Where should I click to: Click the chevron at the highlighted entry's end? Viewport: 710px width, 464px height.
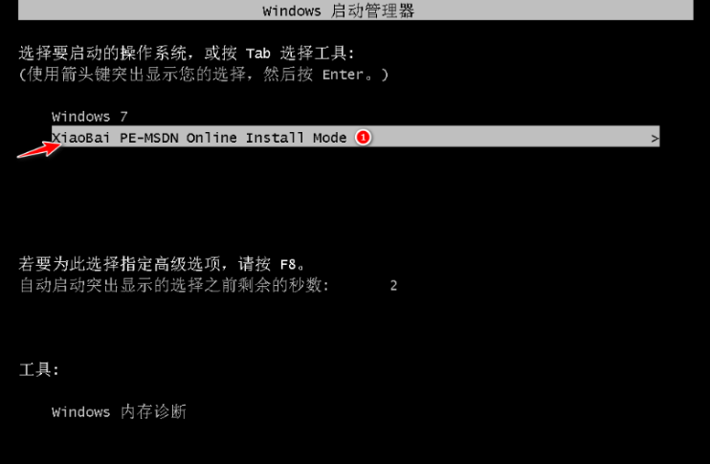pos(655,138)
